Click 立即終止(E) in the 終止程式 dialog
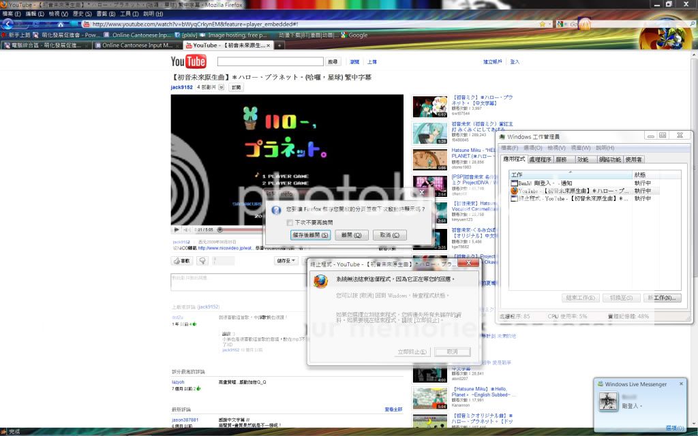Screen dimensions: 698x436 [412, 352]
